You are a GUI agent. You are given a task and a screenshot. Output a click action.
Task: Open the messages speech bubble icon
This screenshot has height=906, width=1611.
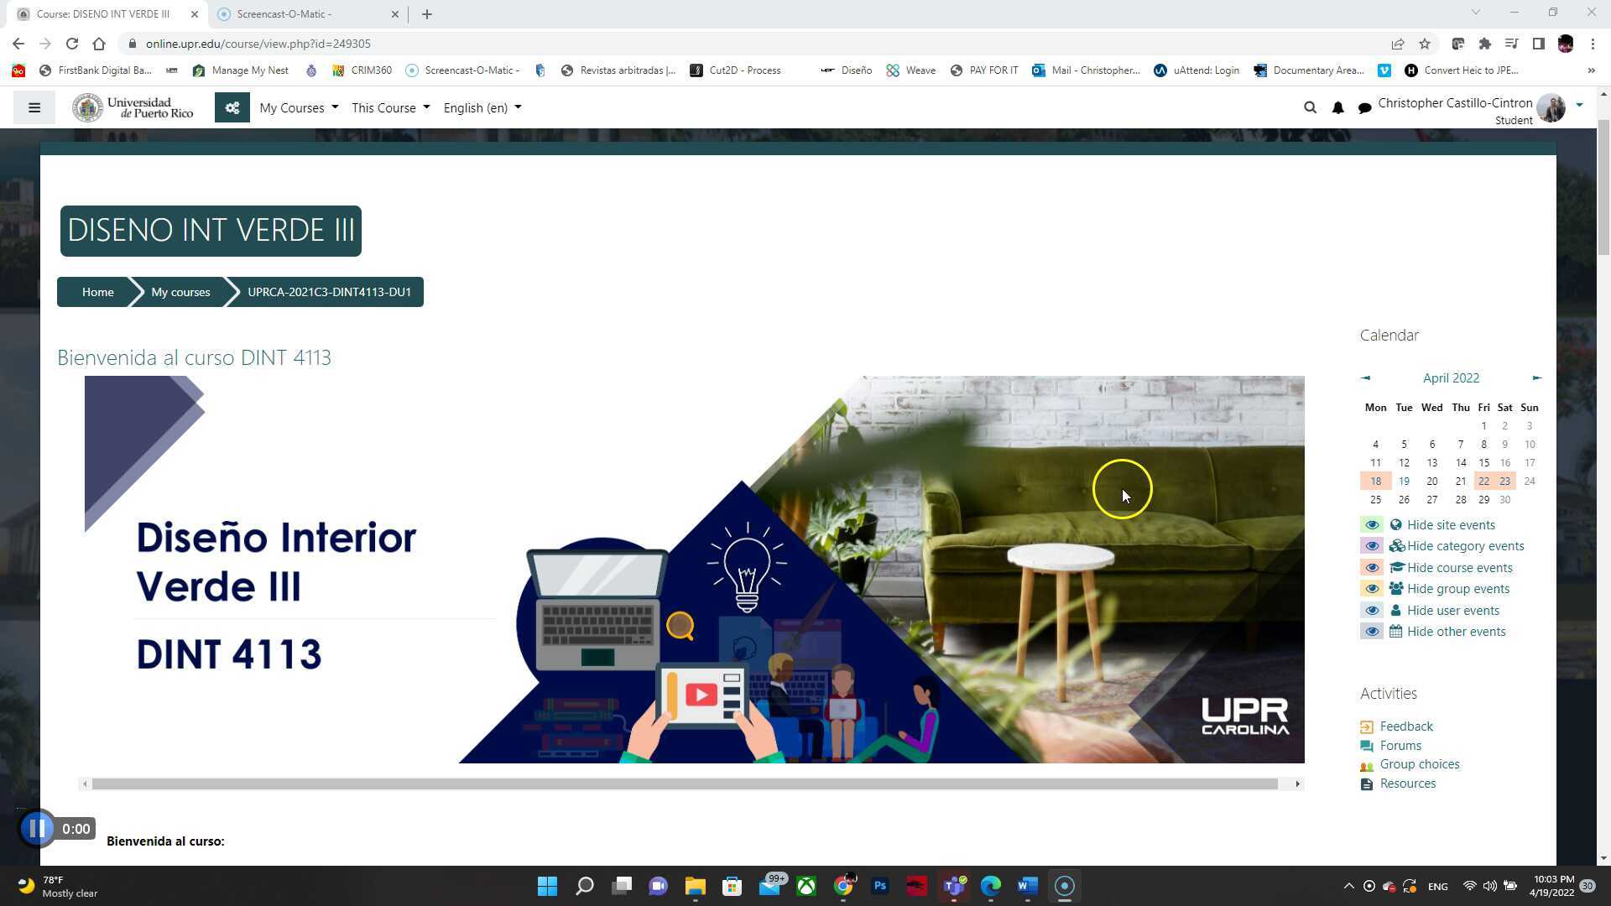point(1364,108)
